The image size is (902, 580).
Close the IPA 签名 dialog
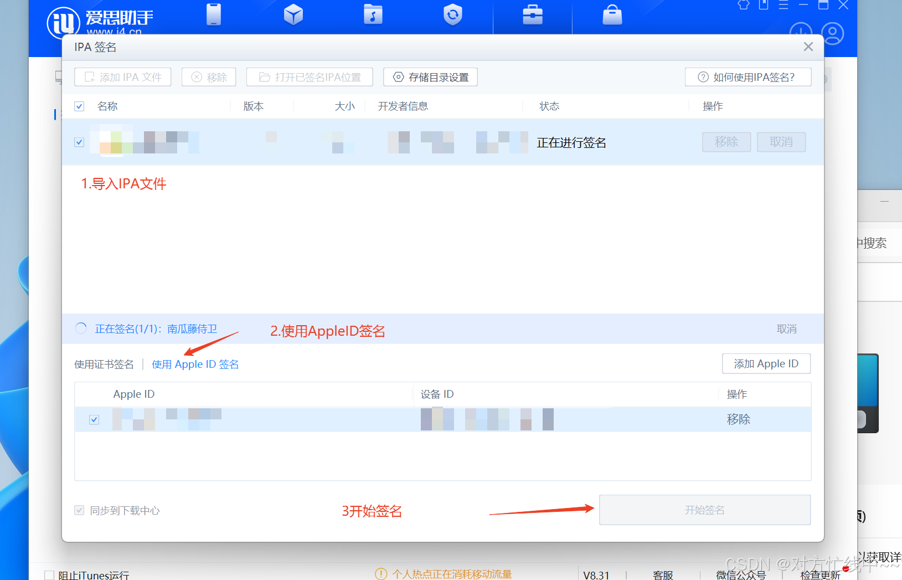pos(808,47)
